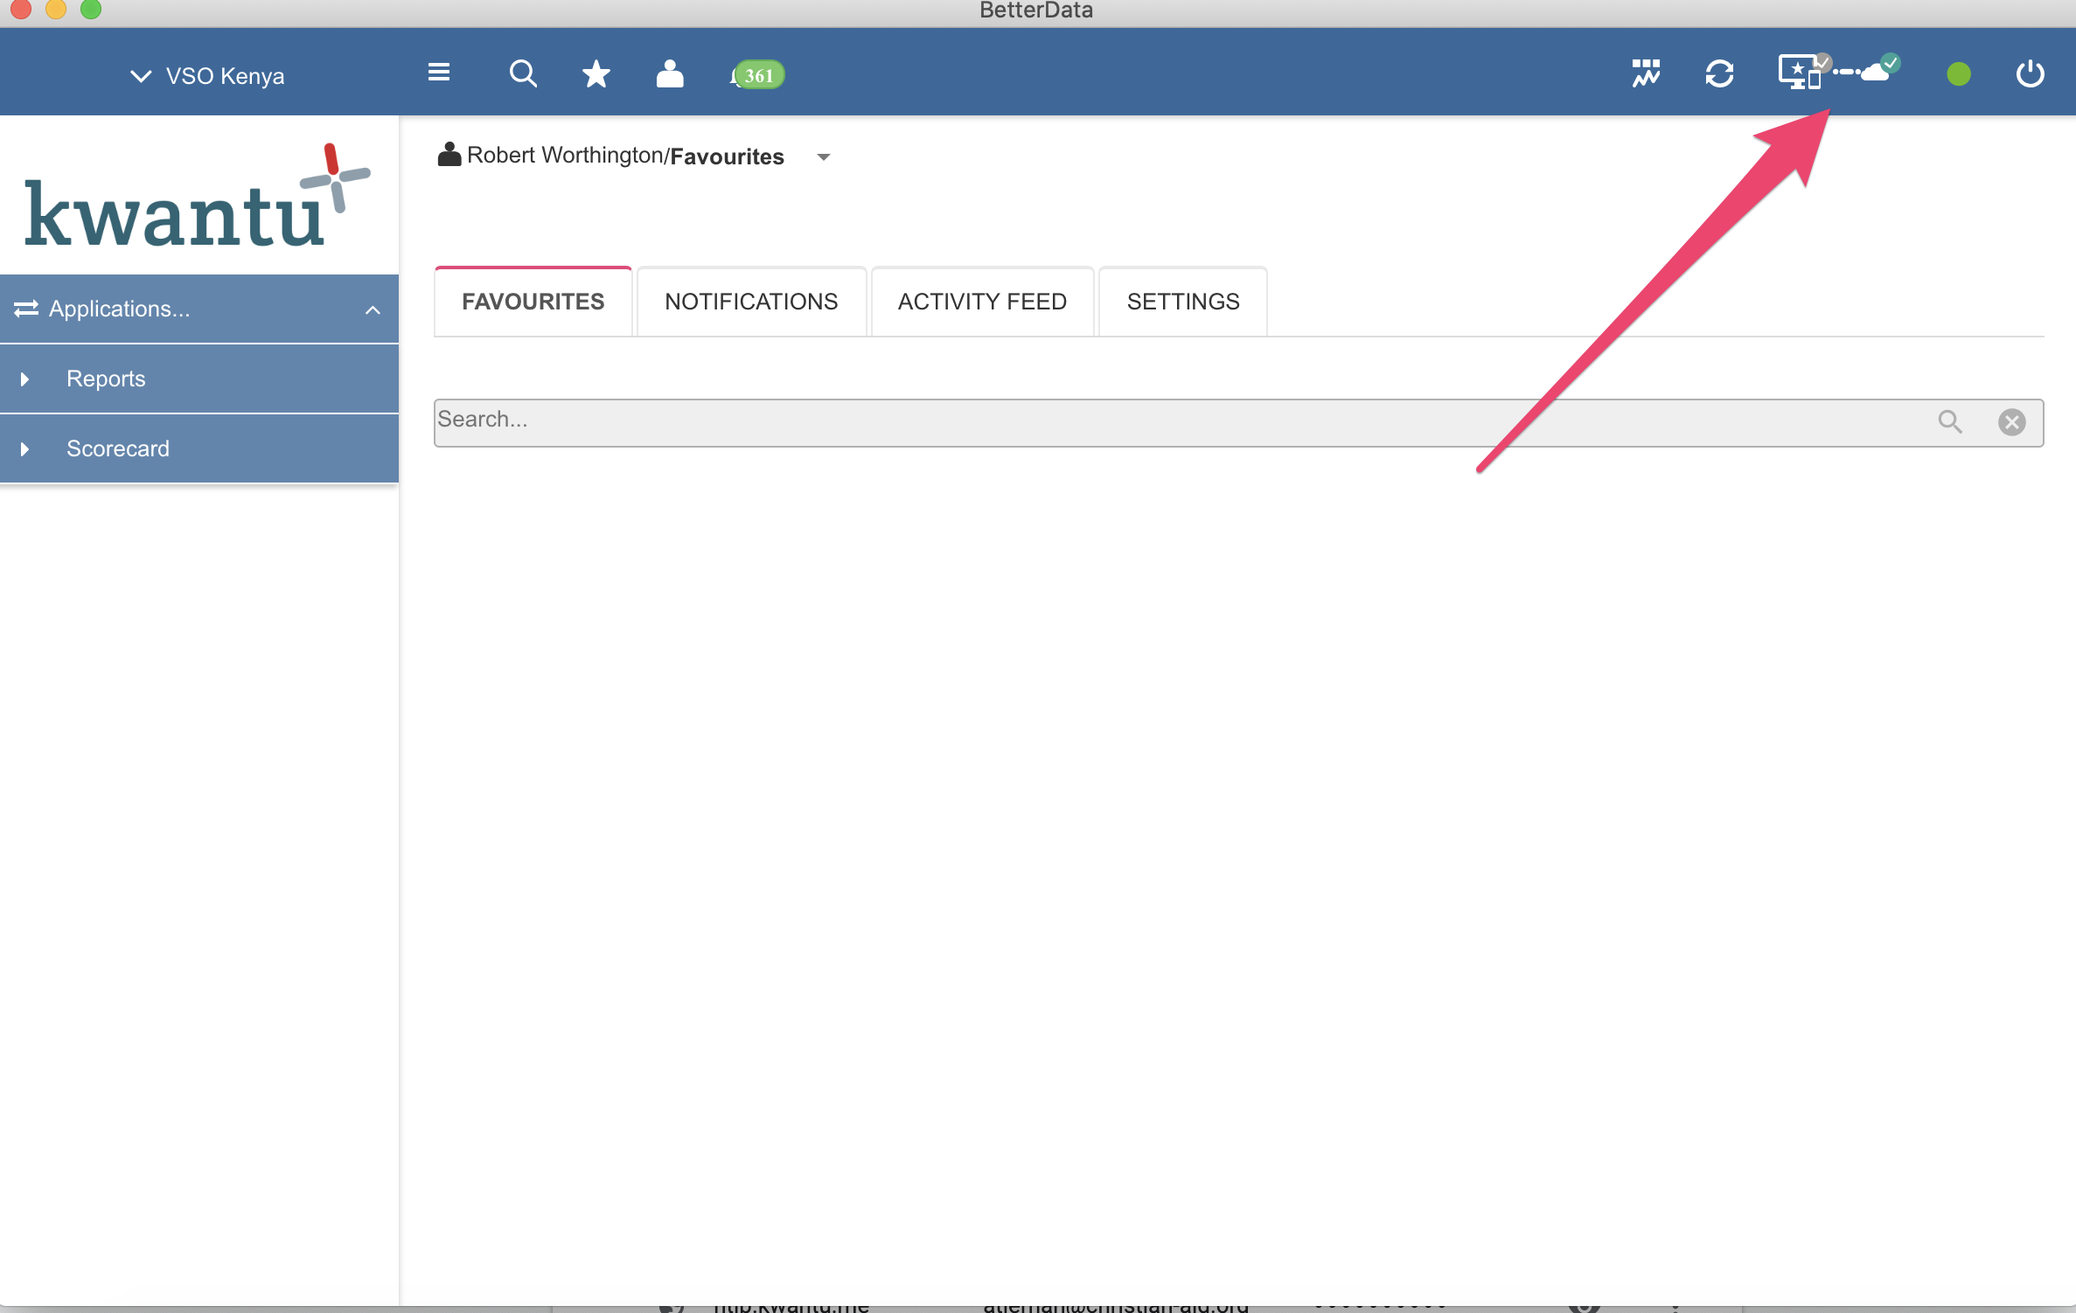This screenshot has width=2076, height=1313.
Task: Open the Robert Worthington/Favourites dropdown arrow
Action: pyautogui.click(x=823, y=157)
